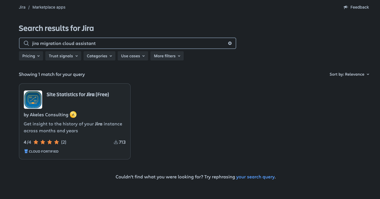Viewport: 380px width, 199px height.
Task: Click the CLOUD FORTIFIED label
Action: [x=44, y=152]
